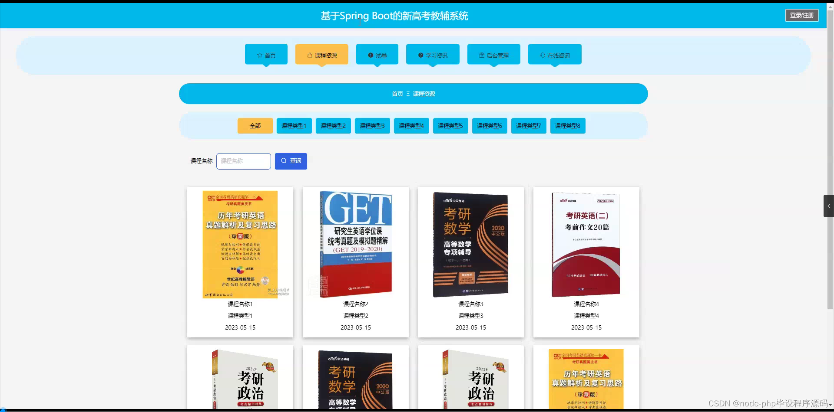Click the headset icon on the 在线咨询 nav button
Screen dimensions: 834x412
[543, 55]
